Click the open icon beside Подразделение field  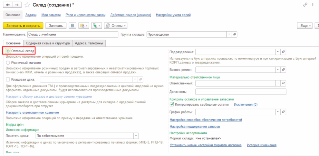pyautogui.click(x=283, y=52)
